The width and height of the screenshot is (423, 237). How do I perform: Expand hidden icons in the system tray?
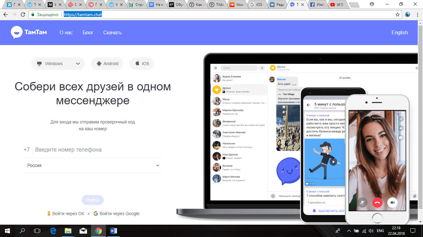[x=349, y=231]
